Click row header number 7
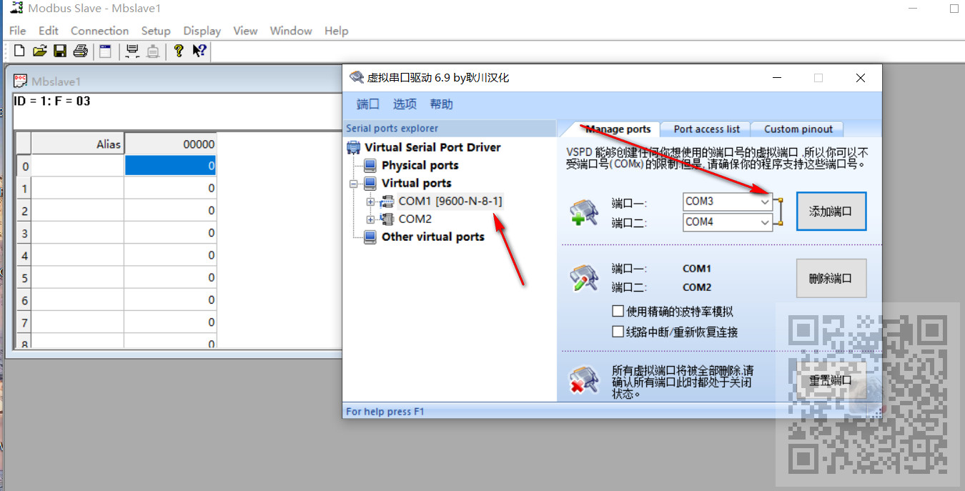The image size is (965, 491). pyautogui.click(x=25, y=322)
